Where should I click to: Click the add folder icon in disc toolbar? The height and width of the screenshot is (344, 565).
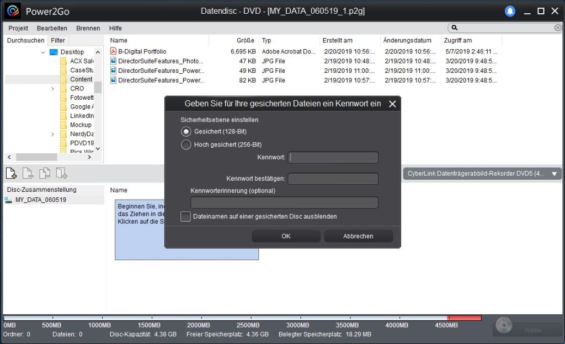[61, 174]
